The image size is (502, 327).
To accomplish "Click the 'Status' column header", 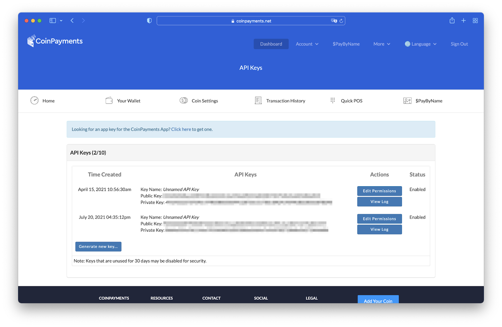I will [417, 175].
